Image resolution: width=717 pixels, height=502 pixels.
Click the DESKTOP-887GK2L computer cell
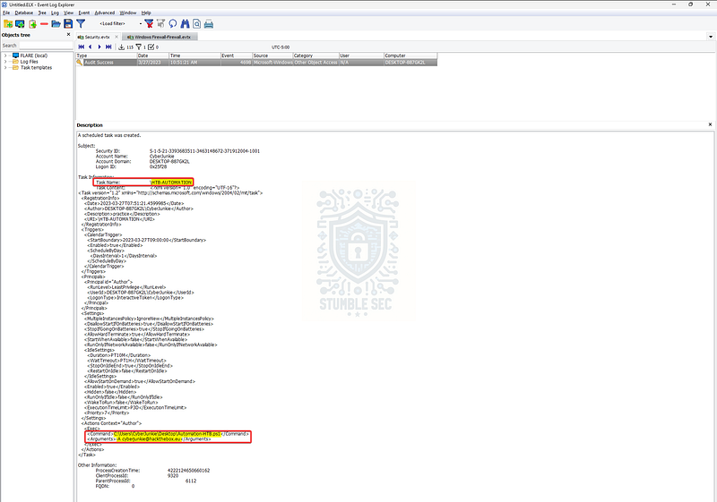[x=410, y=63]
